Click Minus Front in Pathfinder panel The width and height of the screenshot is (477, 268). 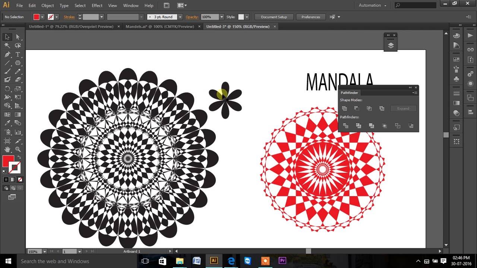click(357, 108)
